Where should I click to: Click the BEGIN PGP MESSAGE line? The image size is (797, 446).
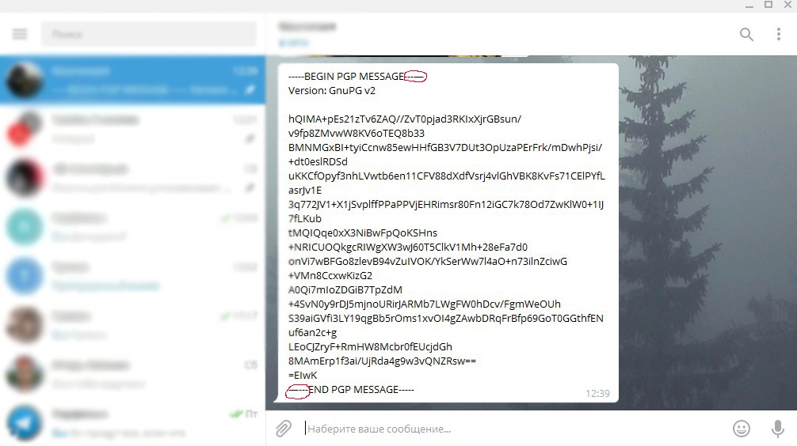click(357, 76)
